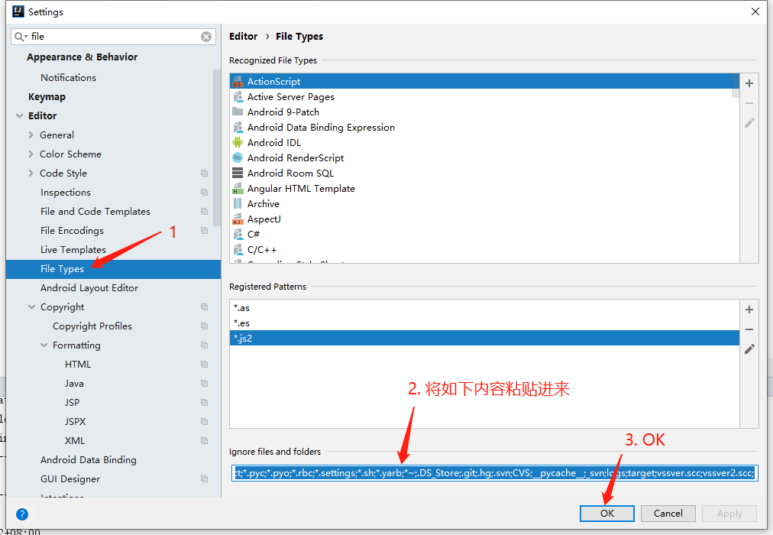
Task: Open the HTML formatting settings
Action: (x=78, y=365)
